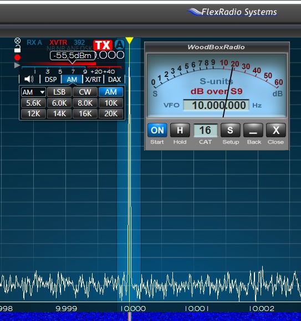The width and height of the screenshot is (301, 321).
Task: Click the 10.001 frequency scale label
Action: [196, 308]
